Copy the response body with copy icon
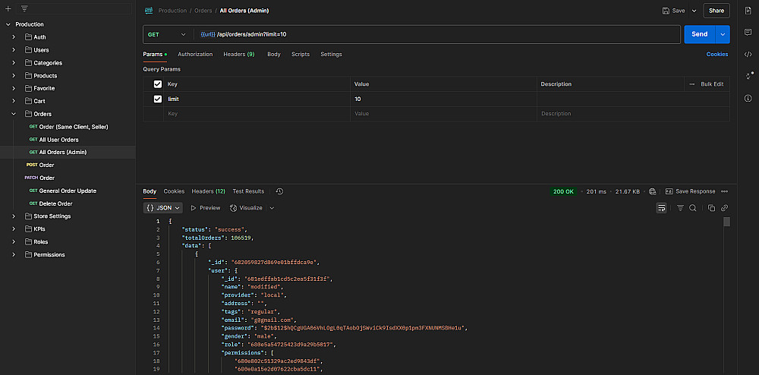The width and height of the screenshot is (759, 375). (711, 208)
